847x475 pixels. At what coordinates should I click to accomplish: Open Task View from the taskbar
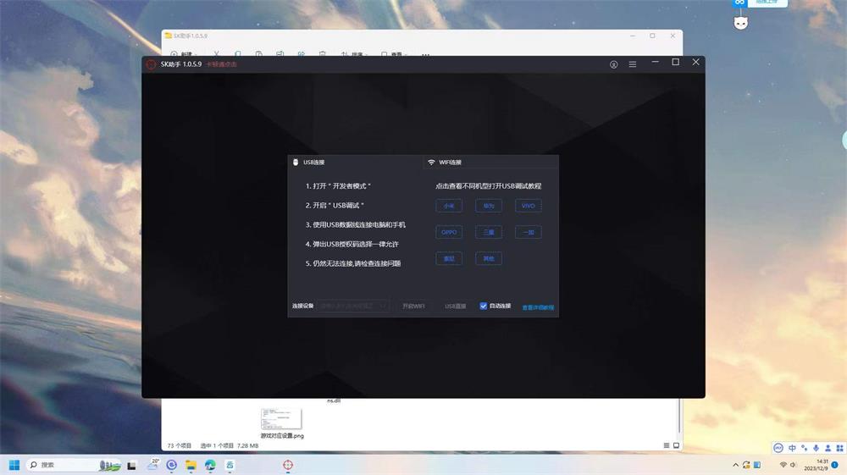point(133,465)
